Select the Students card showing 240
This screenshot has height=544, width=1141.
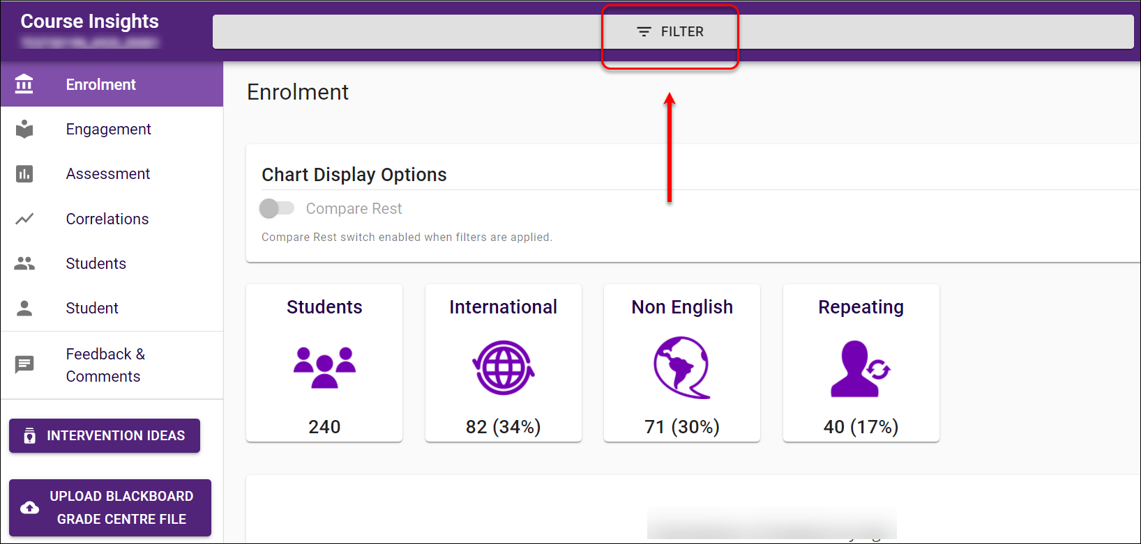[x=324, y=362]
